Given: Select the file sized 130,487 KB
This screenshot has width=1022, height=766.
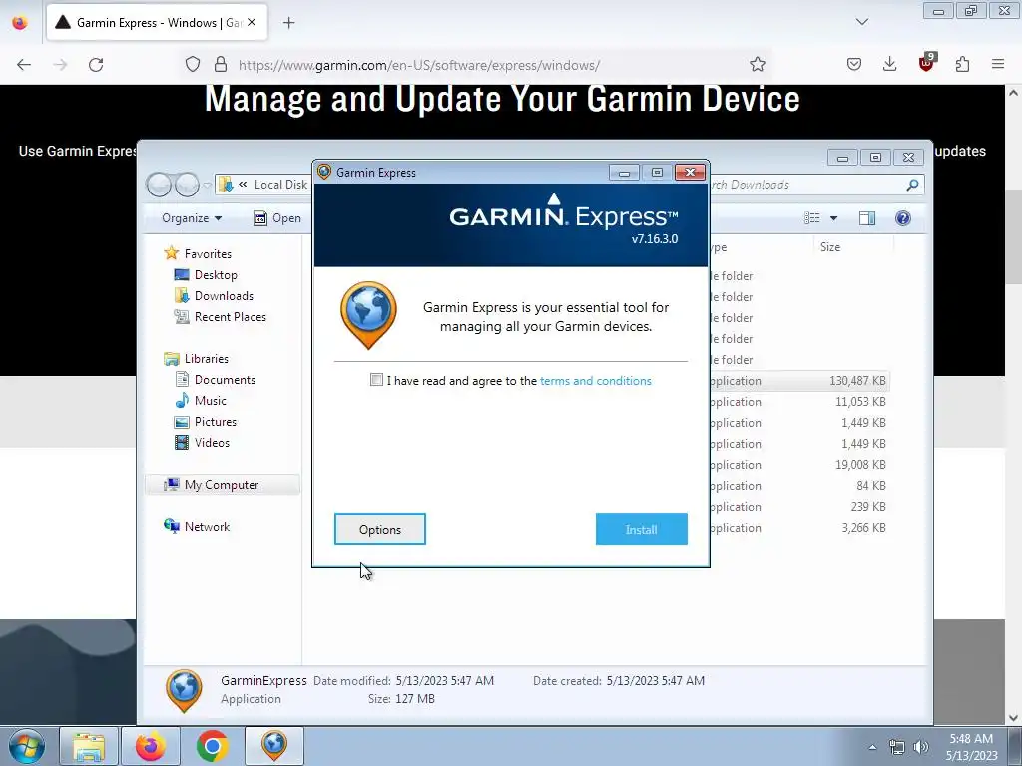Looking at the screenshot, I should click(x=799, y=380).
